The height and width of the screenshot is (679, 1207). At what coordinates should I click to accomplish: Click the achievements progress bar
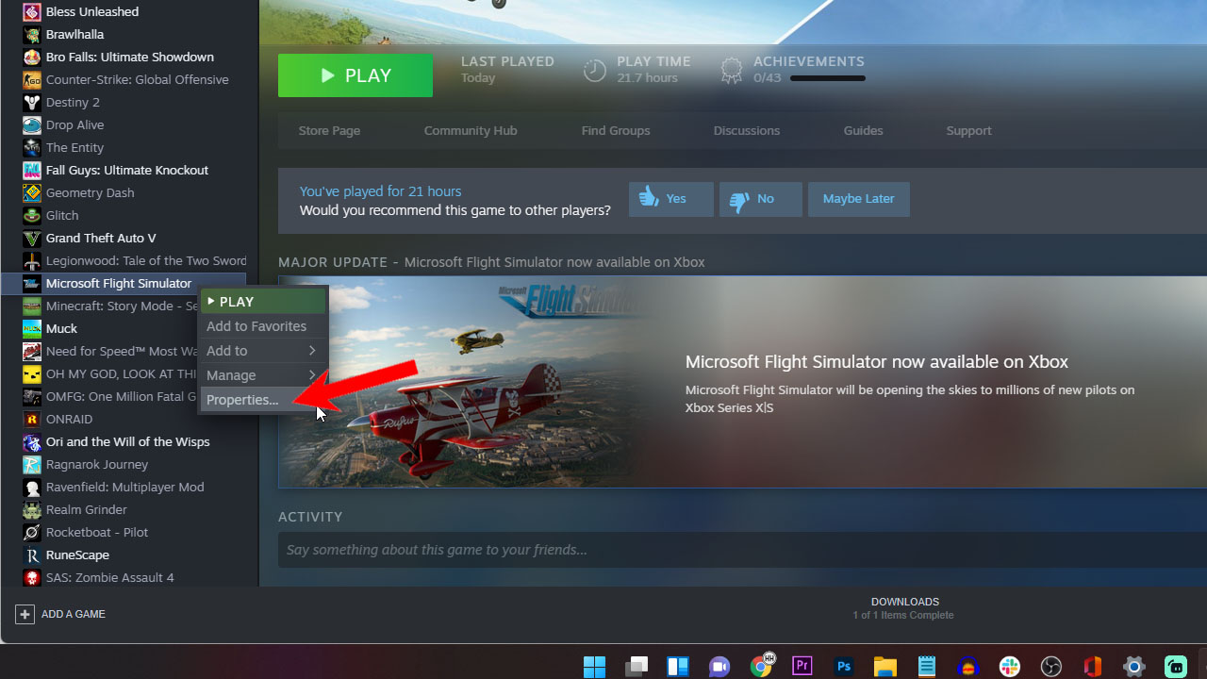(827, 78)
